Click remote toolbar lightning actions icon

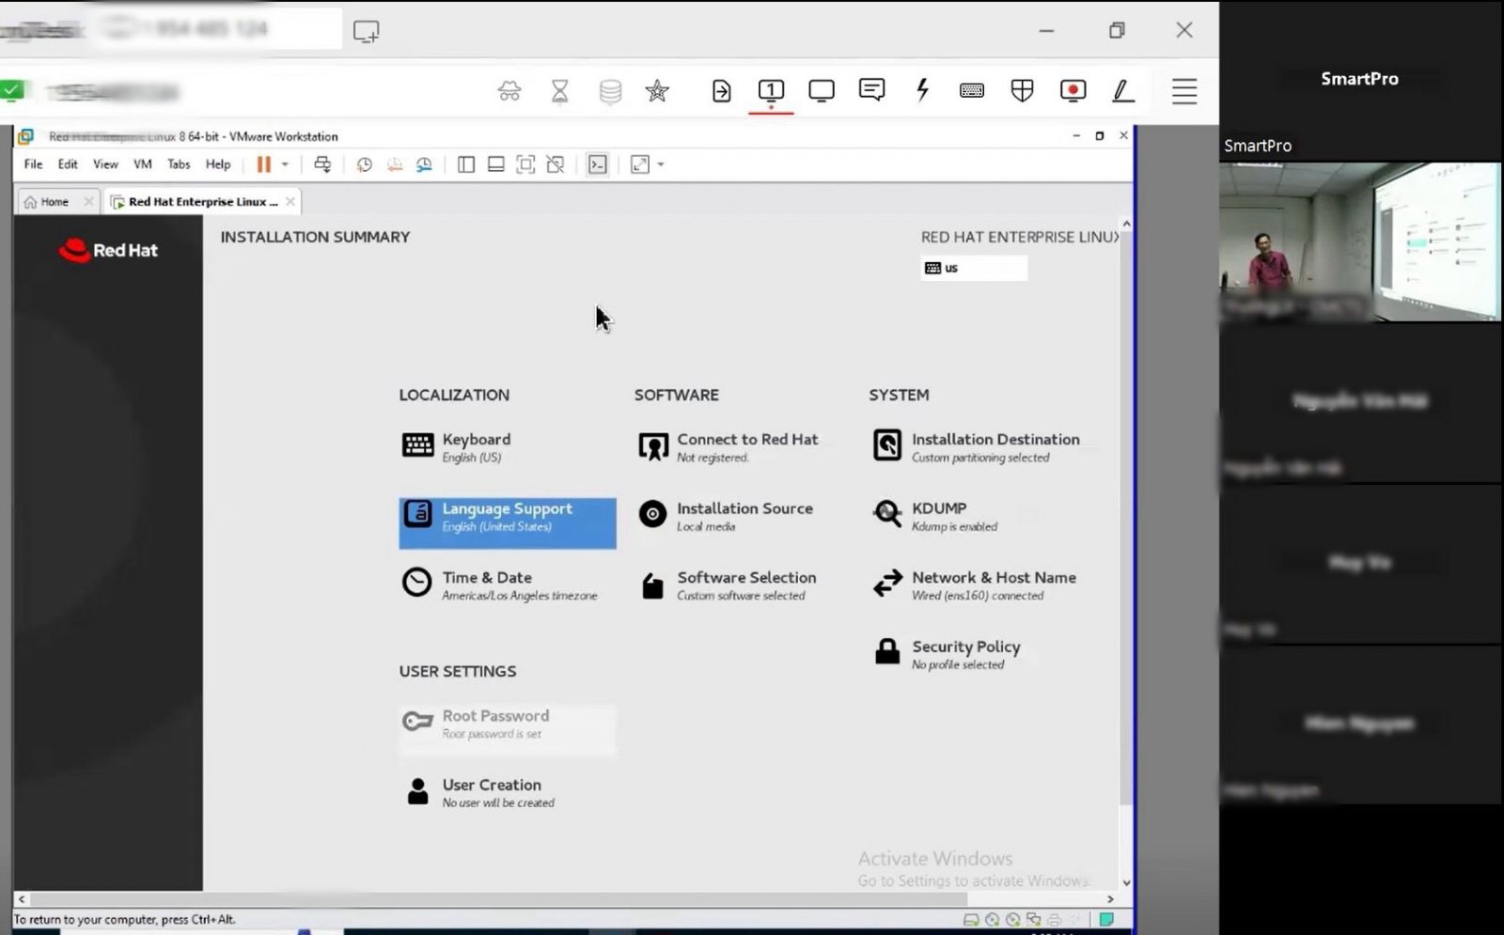click(x=922, y=90)
